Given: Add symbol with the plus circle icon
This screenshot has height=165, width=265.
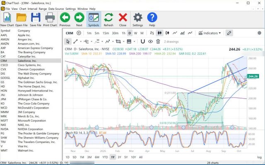Looking at the screenshot, I should point(79,33).
